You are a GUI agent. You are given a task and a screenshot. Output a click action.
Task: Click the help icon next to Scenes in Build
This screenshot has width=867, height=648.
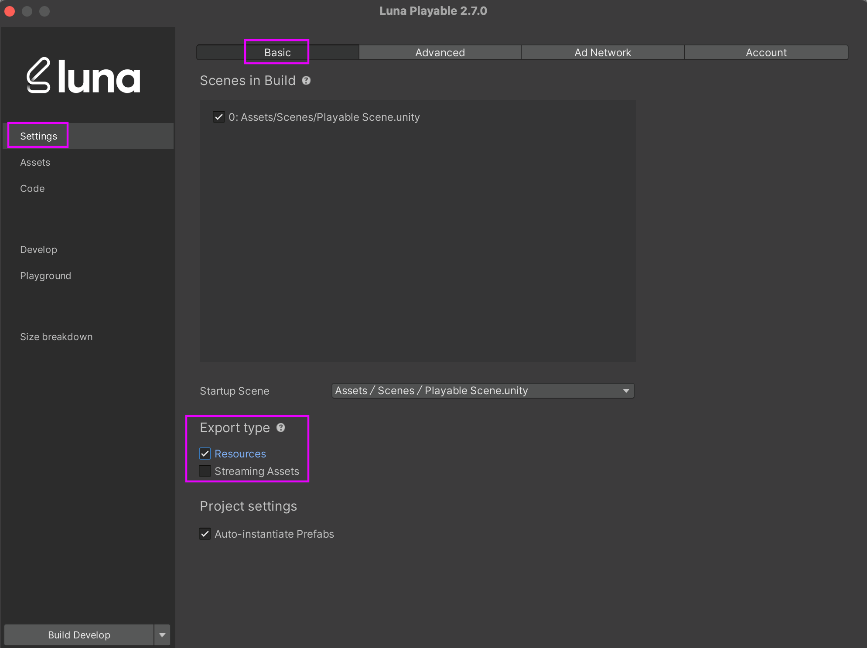pos(306,80)
